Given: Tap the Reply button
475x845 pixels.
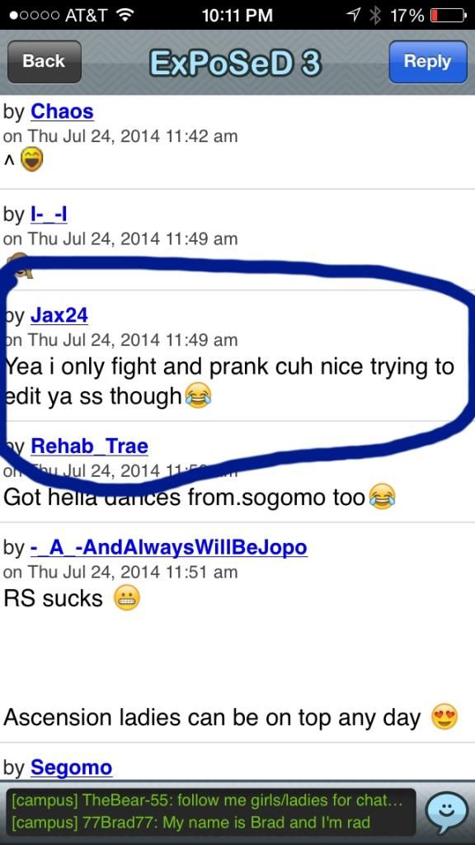Looking at the screenshot, I should 428,61.
